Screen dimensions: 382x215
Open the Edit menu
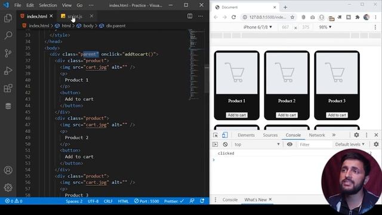tap(30, 5)
